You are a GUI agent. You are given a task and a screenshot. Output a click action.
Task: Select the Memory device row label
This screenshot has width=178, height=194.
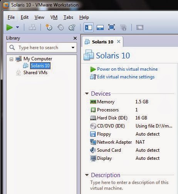(106, 102)
